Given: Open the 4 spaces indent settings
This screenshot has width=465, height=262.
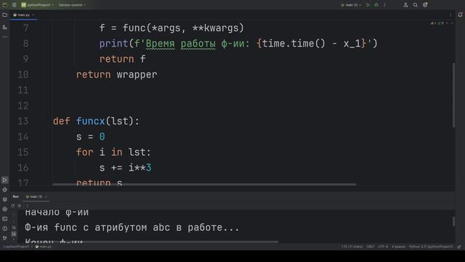Looking at the screenshot, I should pos(398,247).
